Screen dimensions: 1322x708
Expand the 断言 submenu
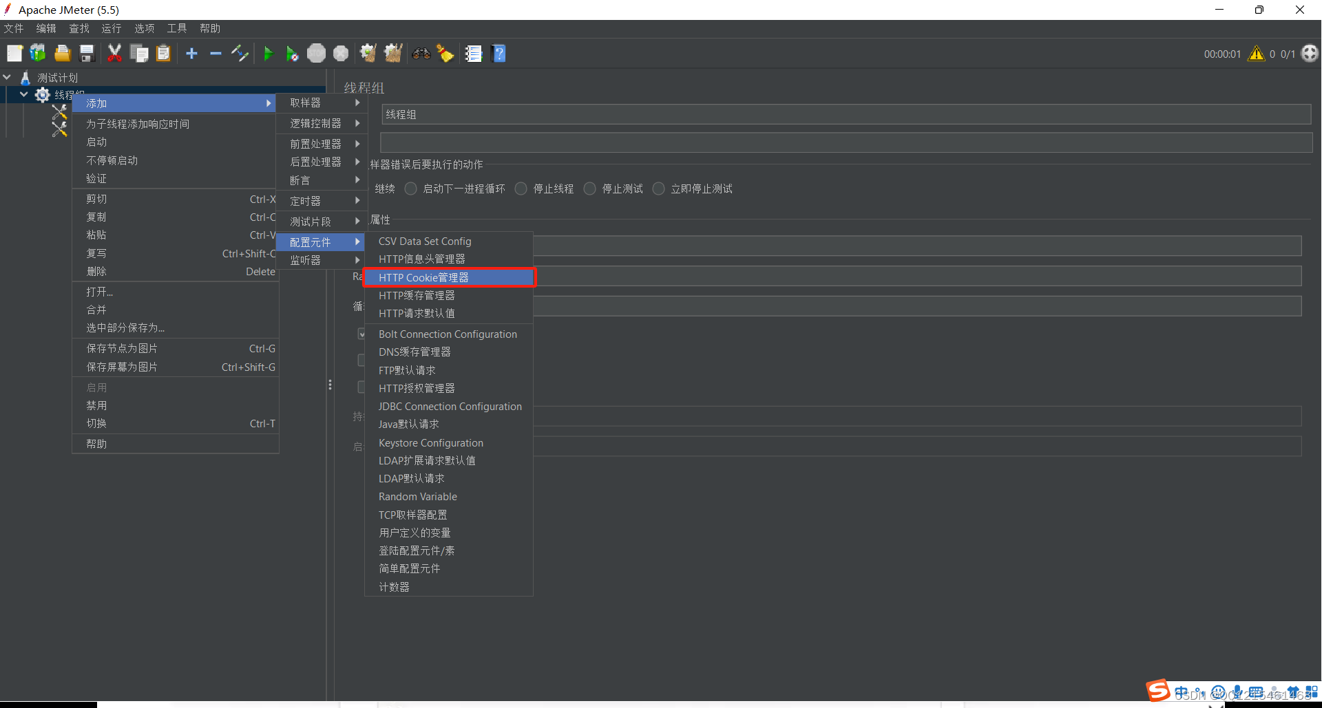pyautogui.click(x=322, y=180)
